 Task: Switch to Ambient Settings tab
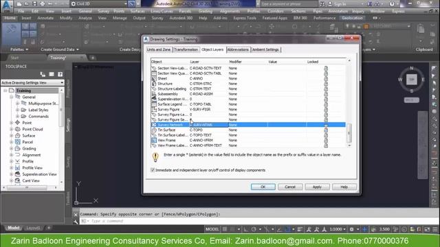point(265,49)
